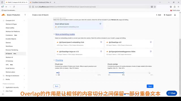
Task: Click the Next button
Action: point(150,86)
